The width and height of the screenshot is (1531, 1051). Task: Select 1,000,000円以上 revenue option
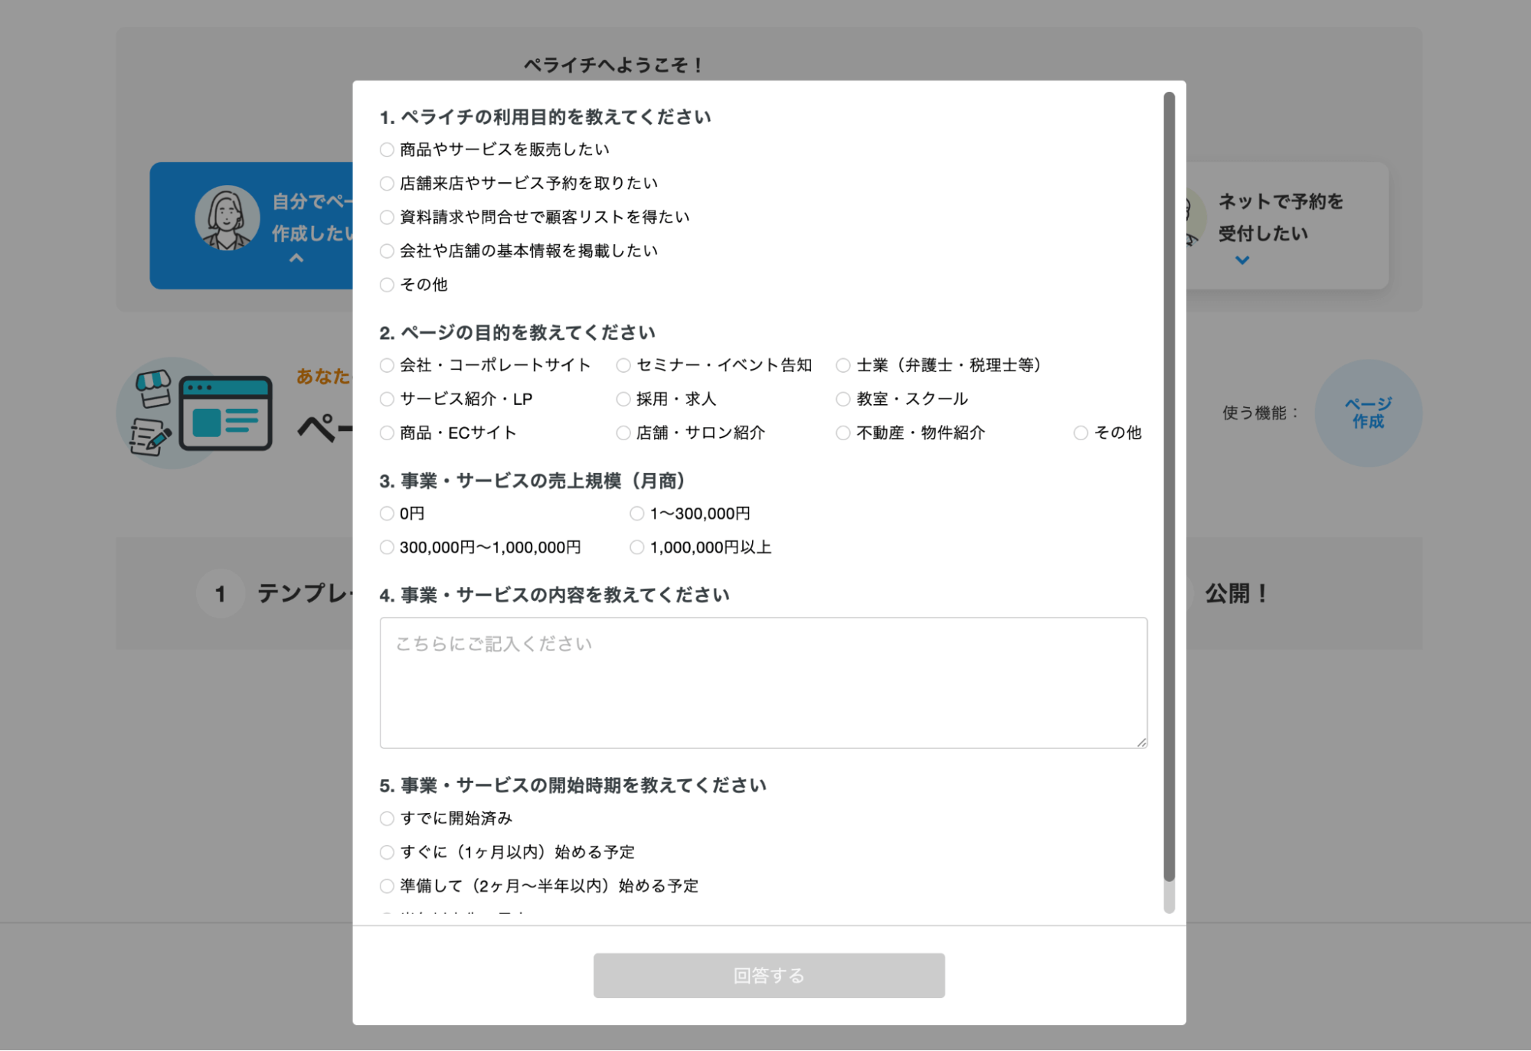636,547
